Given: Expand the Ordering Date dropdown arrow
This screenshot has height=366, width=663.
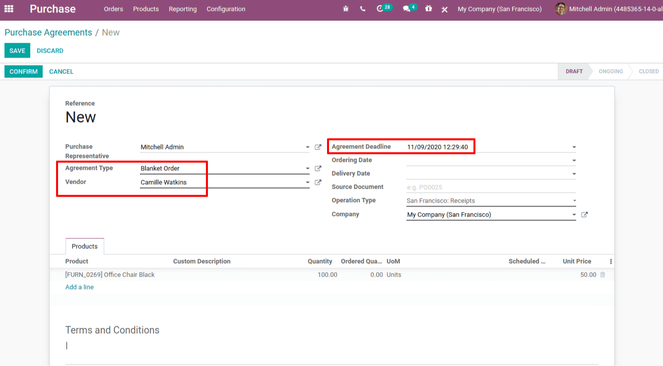Looking at the screenshot, I should point(574,160).
